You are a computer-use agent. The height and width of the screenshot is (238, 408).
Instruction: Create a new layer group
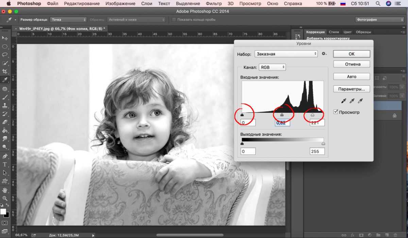coord(378,235)
